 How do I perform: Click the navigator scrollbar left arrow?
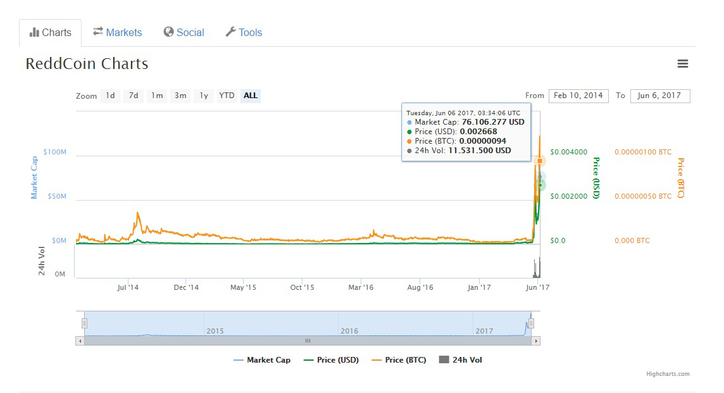[x=80, y=341]
